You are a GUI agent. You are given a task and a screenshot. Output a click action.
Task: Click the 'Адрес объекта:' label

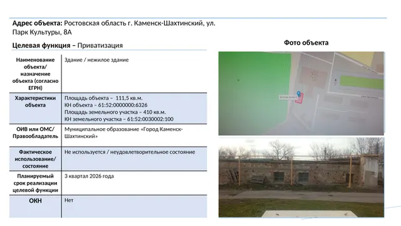point(38,23)
